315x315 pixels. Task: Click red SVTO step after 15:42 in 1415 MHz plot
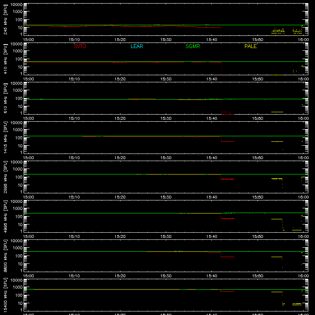[228, 141]
